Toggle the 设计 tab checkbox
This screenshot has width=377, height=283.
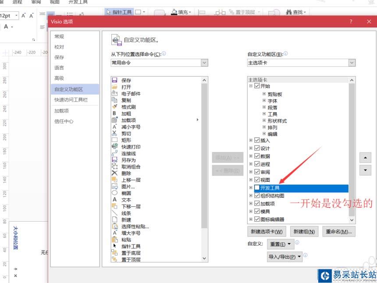click(x=257, y=148)
